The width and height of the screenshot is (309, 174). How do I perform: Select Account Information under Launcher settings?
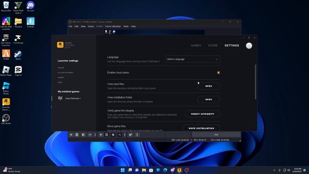point(66,72)
